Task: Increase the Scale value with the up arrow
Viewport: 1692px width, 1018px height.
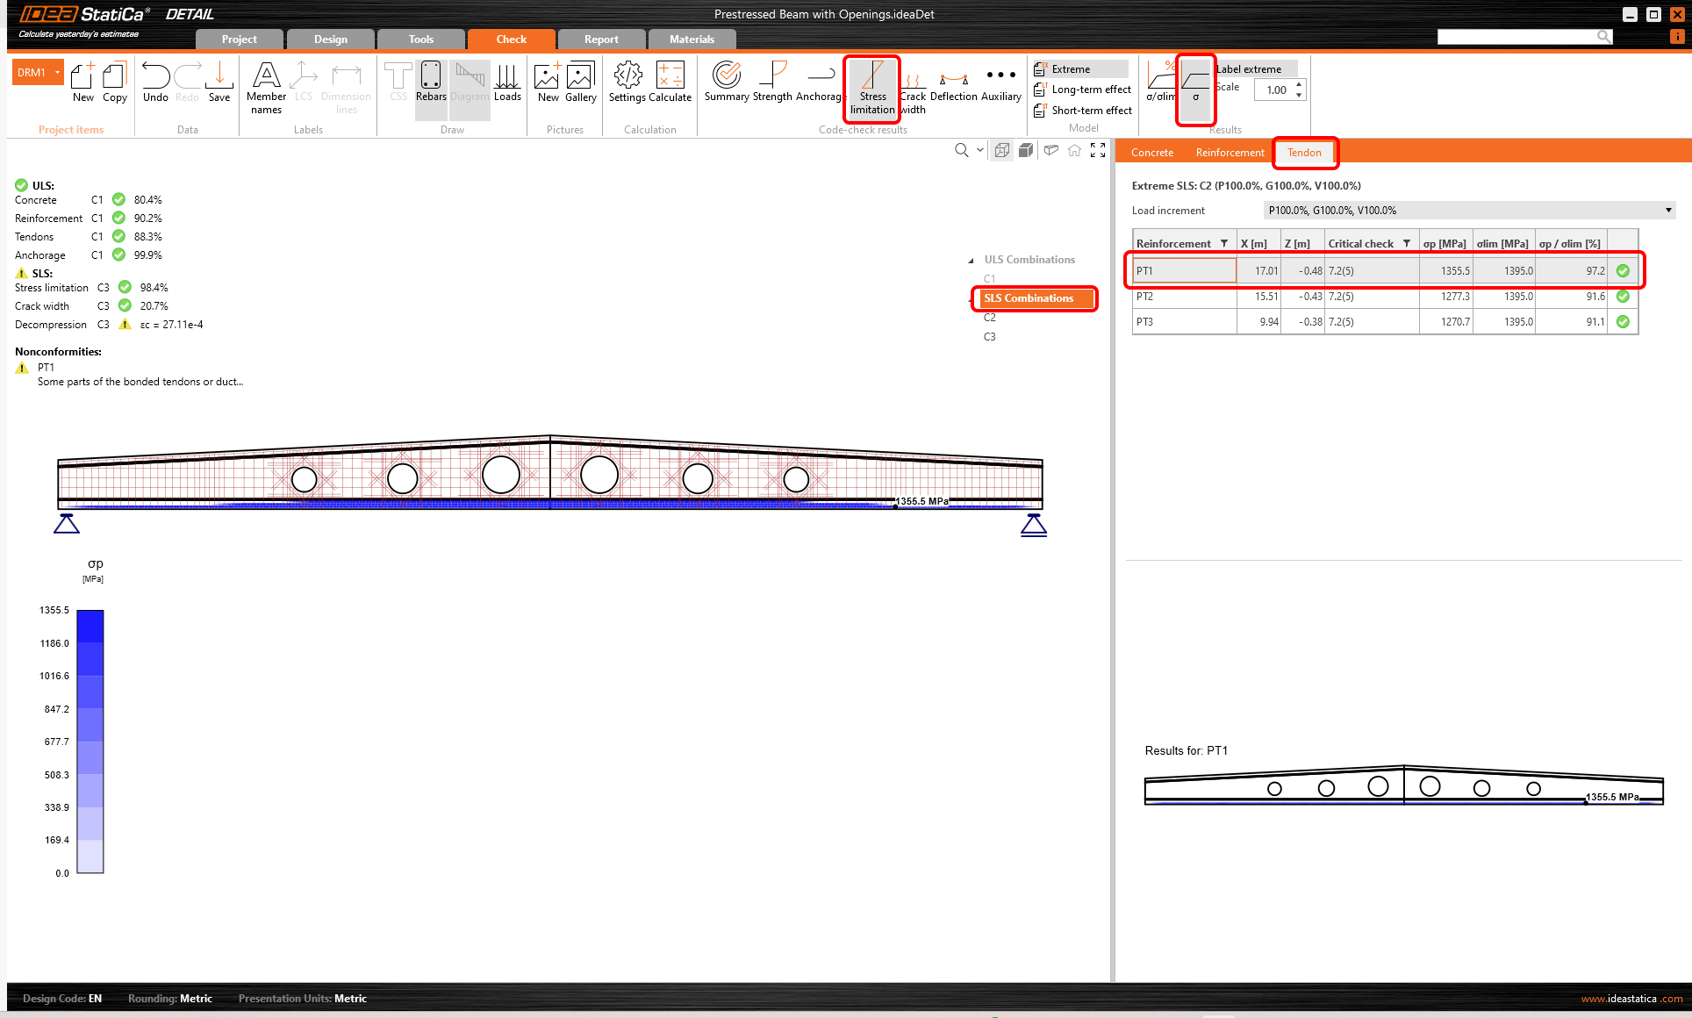Action: click(x=1299, y=84)
